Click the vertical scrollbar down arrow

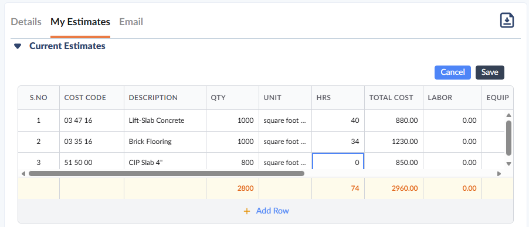pyautogui.click(x=508, y=164)
